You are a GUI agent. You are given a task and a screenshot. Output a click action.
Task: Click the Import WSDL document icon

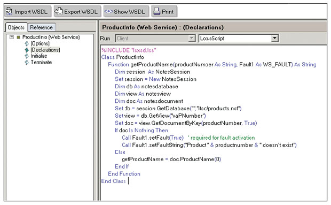tap(9, 11)
